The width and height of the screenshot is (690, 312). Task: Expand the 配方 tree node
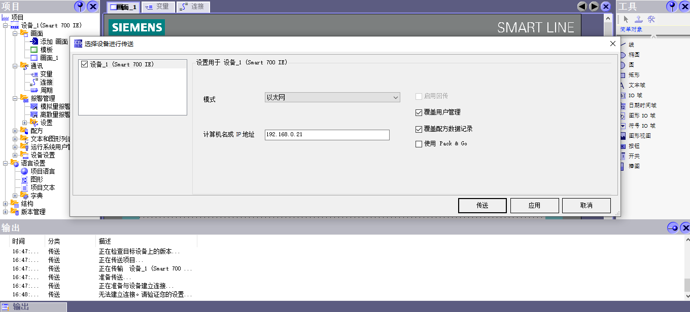coord(15,131)
